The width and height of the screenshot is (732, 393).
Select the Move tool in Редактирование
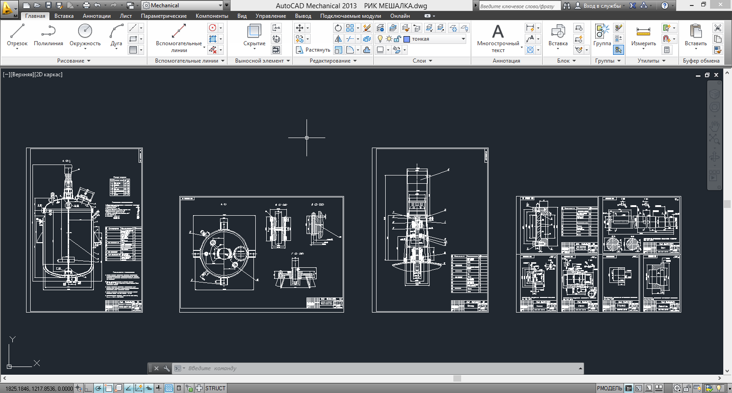pyautogui.click(x=300, y=28)
